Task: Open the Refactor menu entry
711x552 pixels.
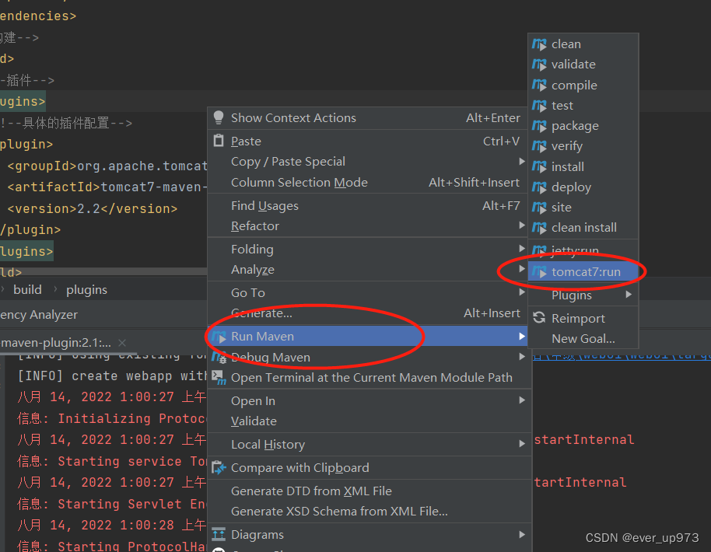Action: click(369, 225)
